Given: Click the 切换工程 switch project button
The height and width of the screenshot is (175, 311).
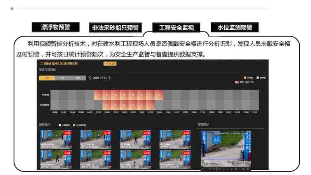Looking at the screenshot, I should [x=110, y=63].
